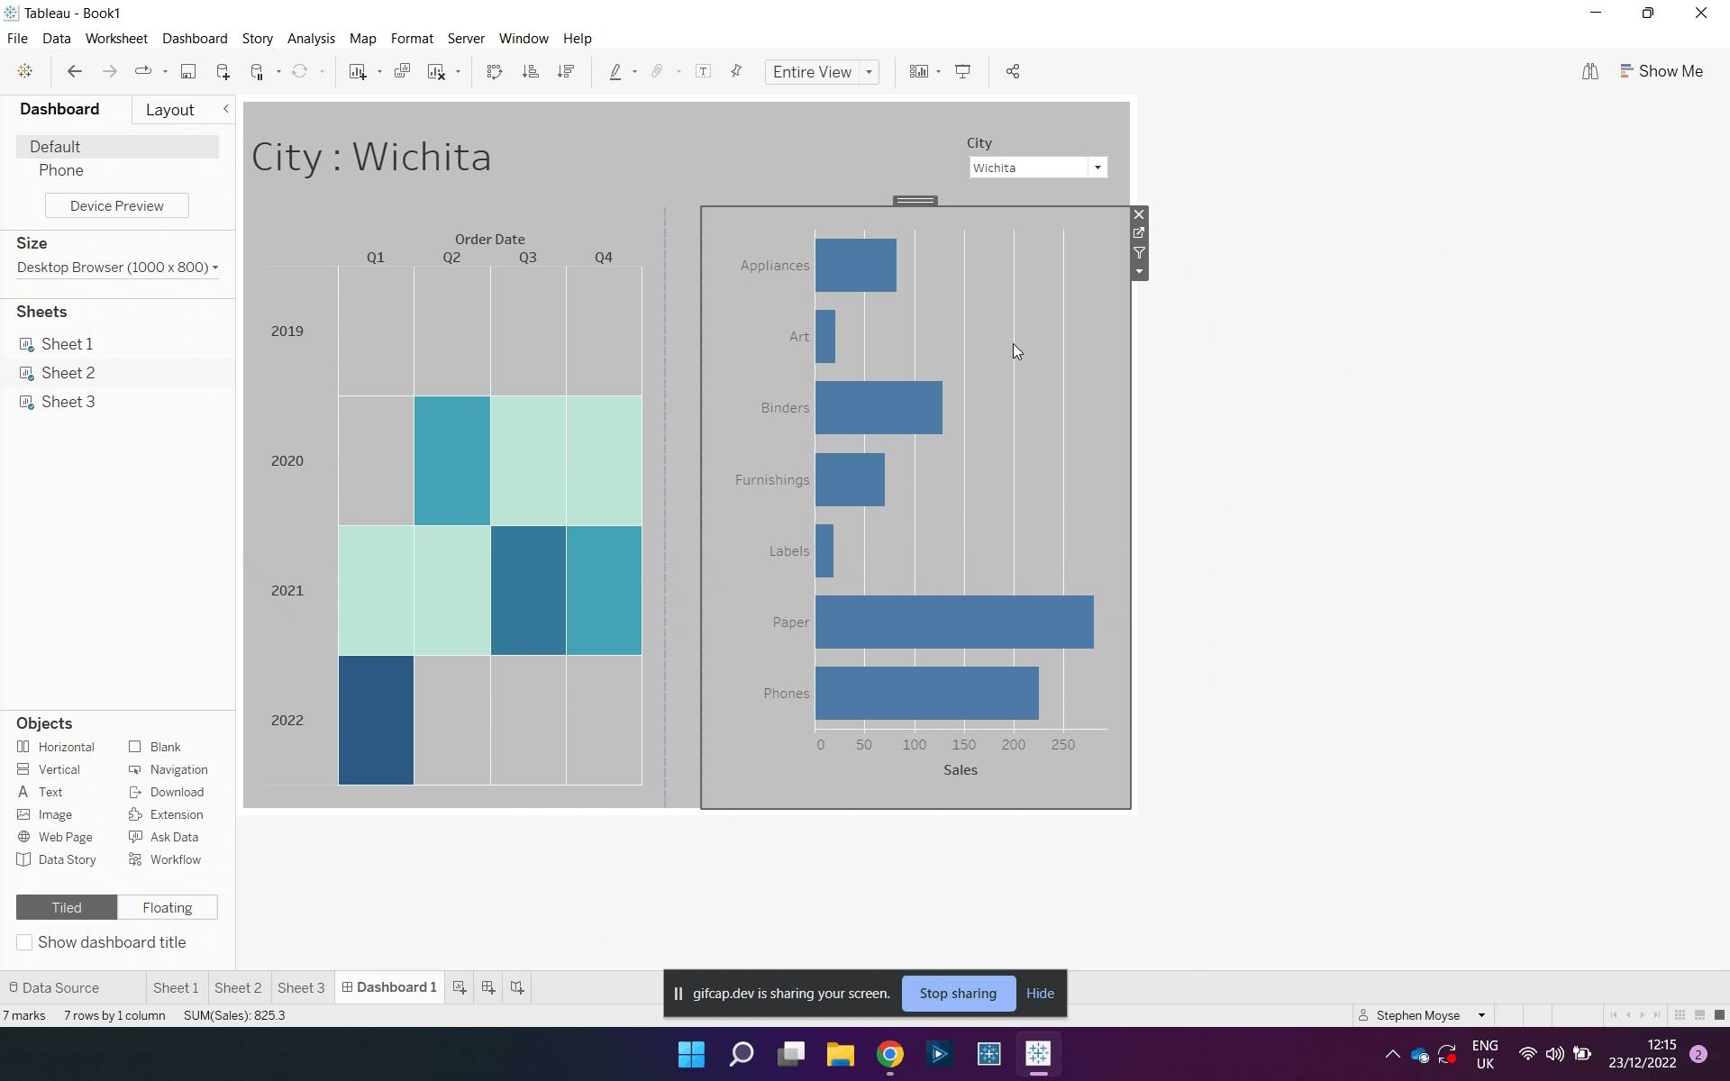Switch to Sheet 2 tab
1730x1081 pixels.
pos(238,987)
